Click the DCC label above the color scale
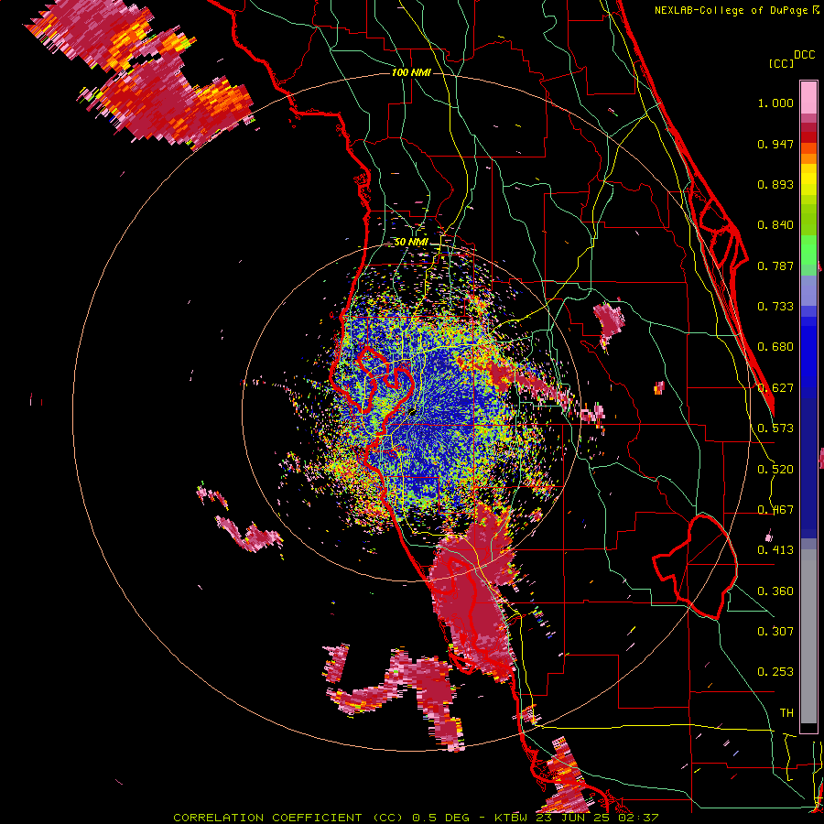Screen dimensions: 824x824 point(804,55)
